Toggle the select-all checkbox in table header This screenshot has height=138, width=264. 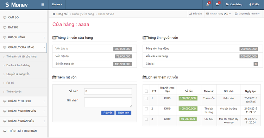point(146,91)
